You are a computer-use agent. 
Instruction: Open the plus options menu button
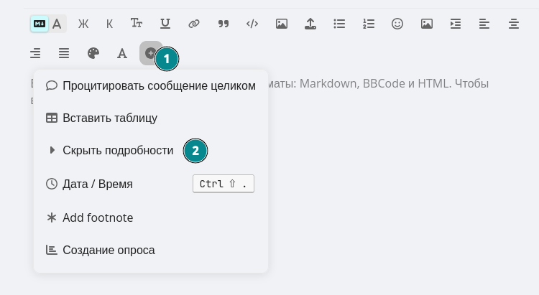[149, 53]
